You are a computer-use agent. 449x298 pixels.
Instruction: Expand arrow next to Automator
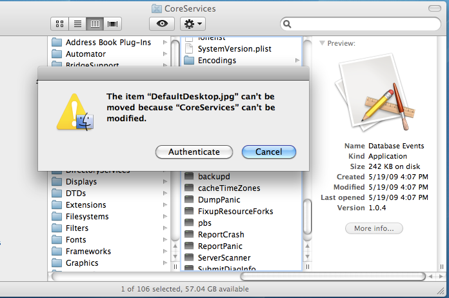165,54
